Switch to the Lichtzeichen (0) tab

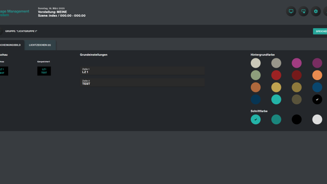(x=40, y=45)
